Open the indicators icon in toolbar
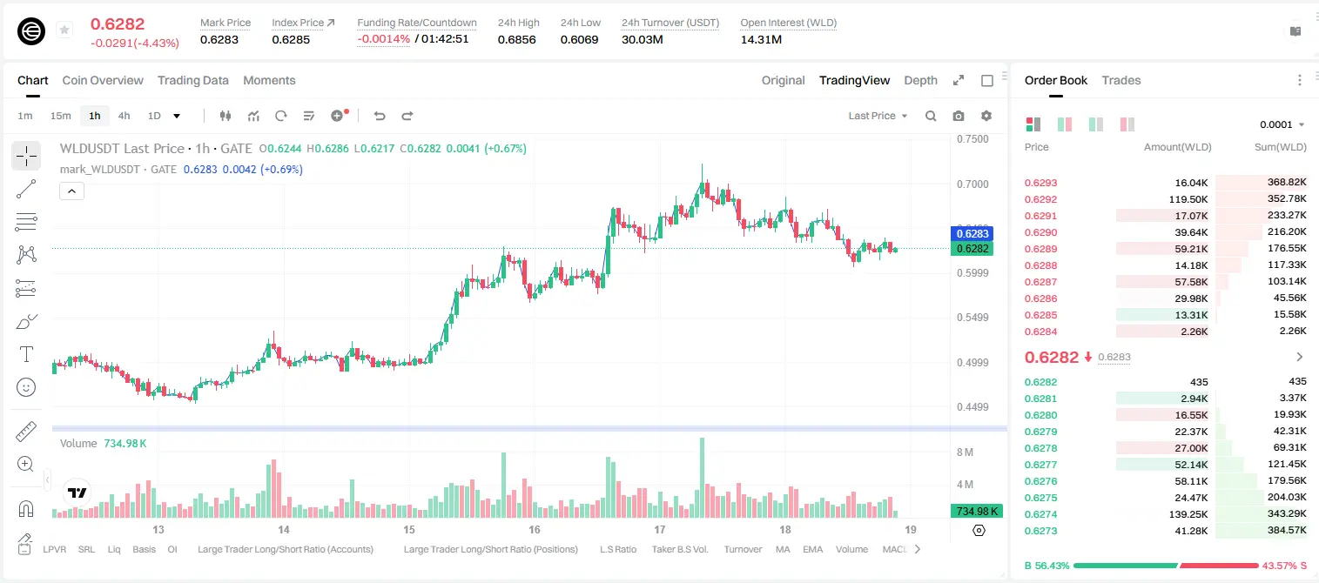This screenshot has width=1319, height=583. click(253, 116)
